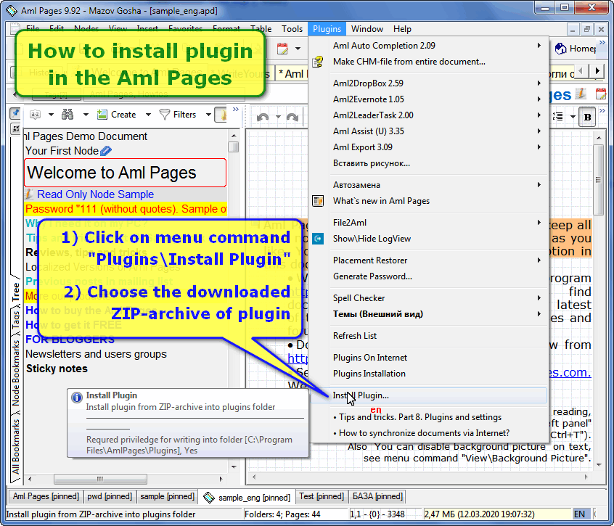Open Aml Auto Completion 2.09 submenu
614x526 pixels.
click(x=429, y=46)
